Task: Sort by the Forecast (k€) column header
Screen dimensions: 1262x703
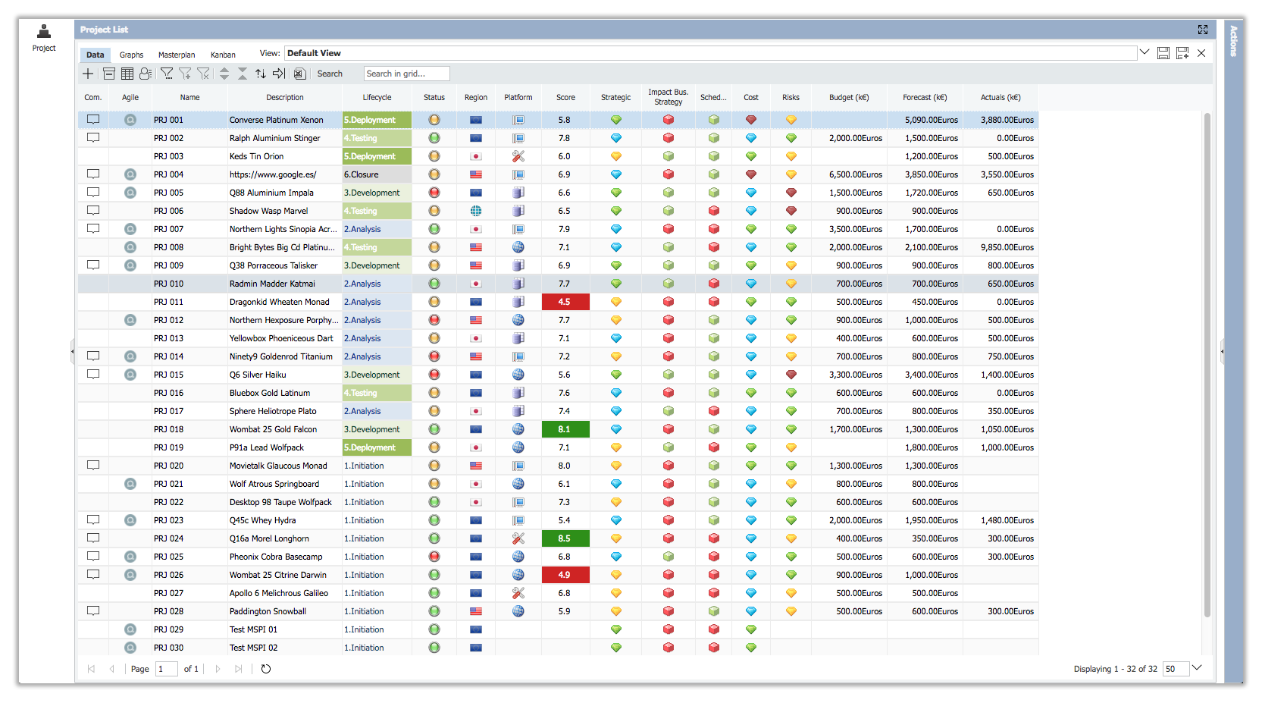Action: [x=925, y=97]
